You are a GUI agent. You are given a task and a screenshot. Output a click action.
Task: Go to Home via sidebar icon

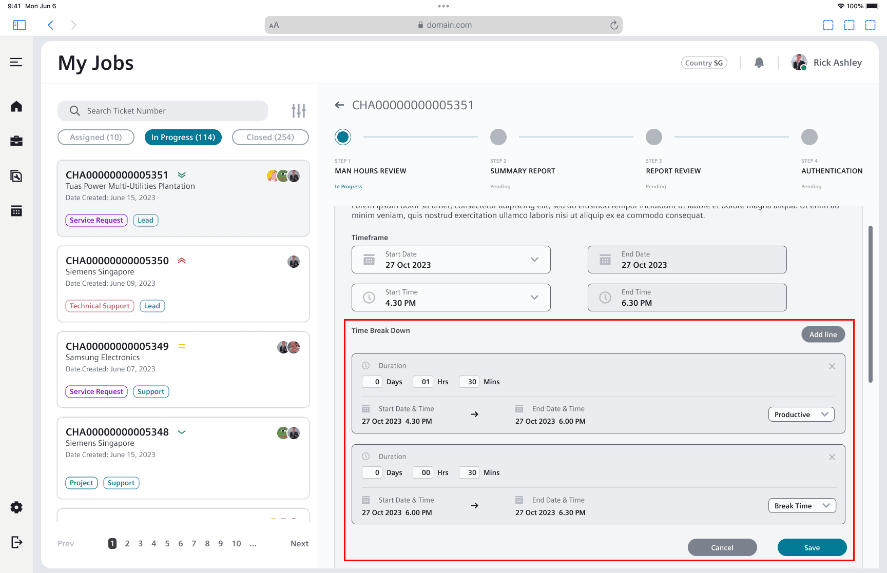tap(16, 106)
